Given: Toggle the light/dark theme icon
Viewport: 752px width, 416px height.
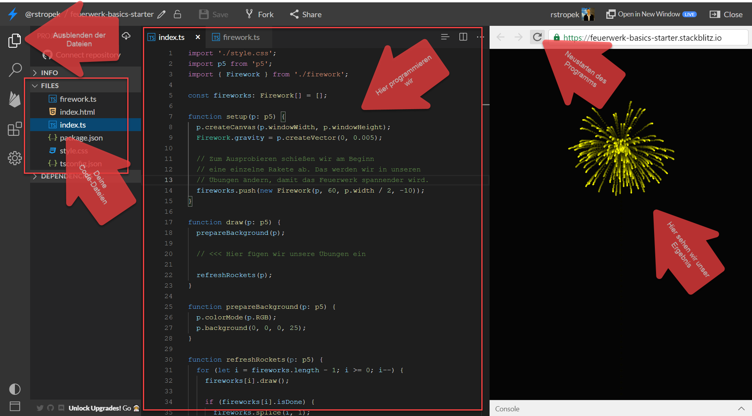Looking at the screenshot, I should (x=15, y=389).
